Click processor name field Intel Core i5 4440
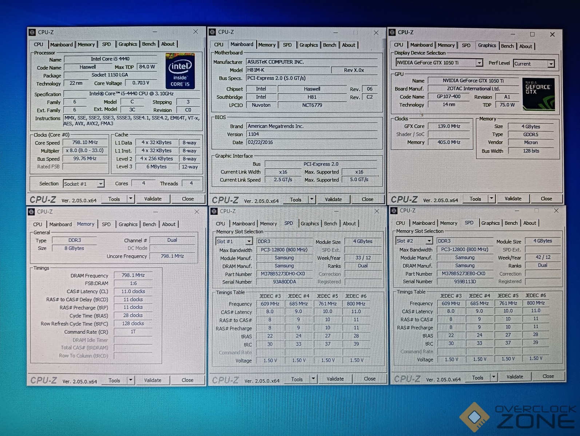This screenshot has height=436, width=580. click(x=111, y=59)
